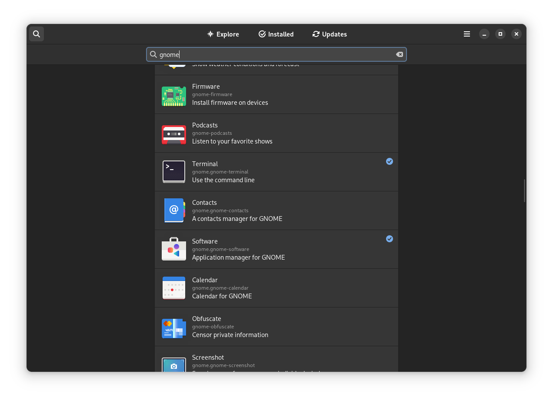Image resolution: width=553 pixels, height=401 pixels.
Task: Click the installed checkmark on Terminal row
Action: pos(390,161)
